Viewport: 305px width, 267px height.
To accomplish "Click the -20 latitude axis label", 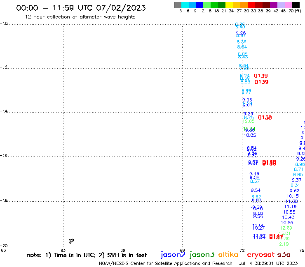I will point(4,246).
